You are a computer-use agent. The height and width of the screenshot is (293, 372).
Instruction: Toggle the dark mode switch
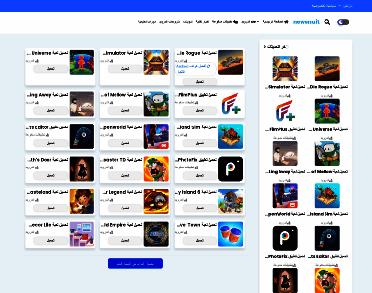(x=343, y=22)
